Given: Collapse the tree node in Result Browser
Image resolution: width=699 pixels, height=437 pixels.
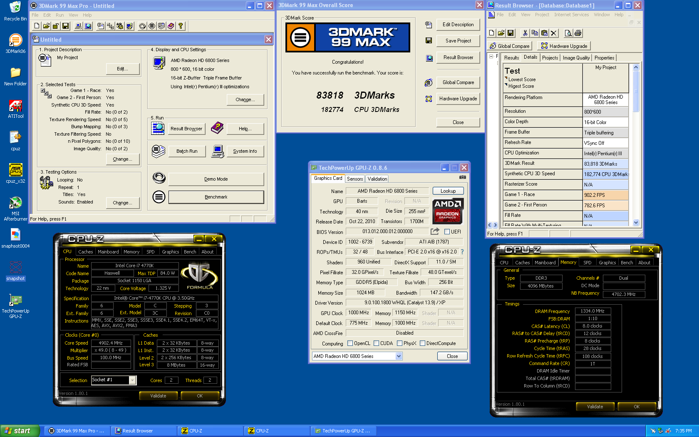Looking at the screenshot, I should coord(491,56).
